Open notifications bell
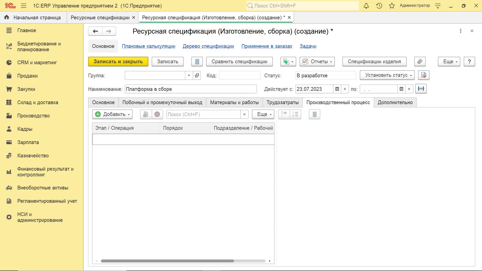The image size is (482, 271). tap(366, 6)
